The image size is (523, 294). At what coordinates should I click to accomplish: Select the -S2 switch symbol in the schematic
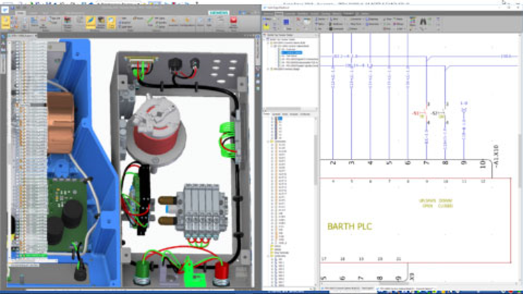coord(439,114)
